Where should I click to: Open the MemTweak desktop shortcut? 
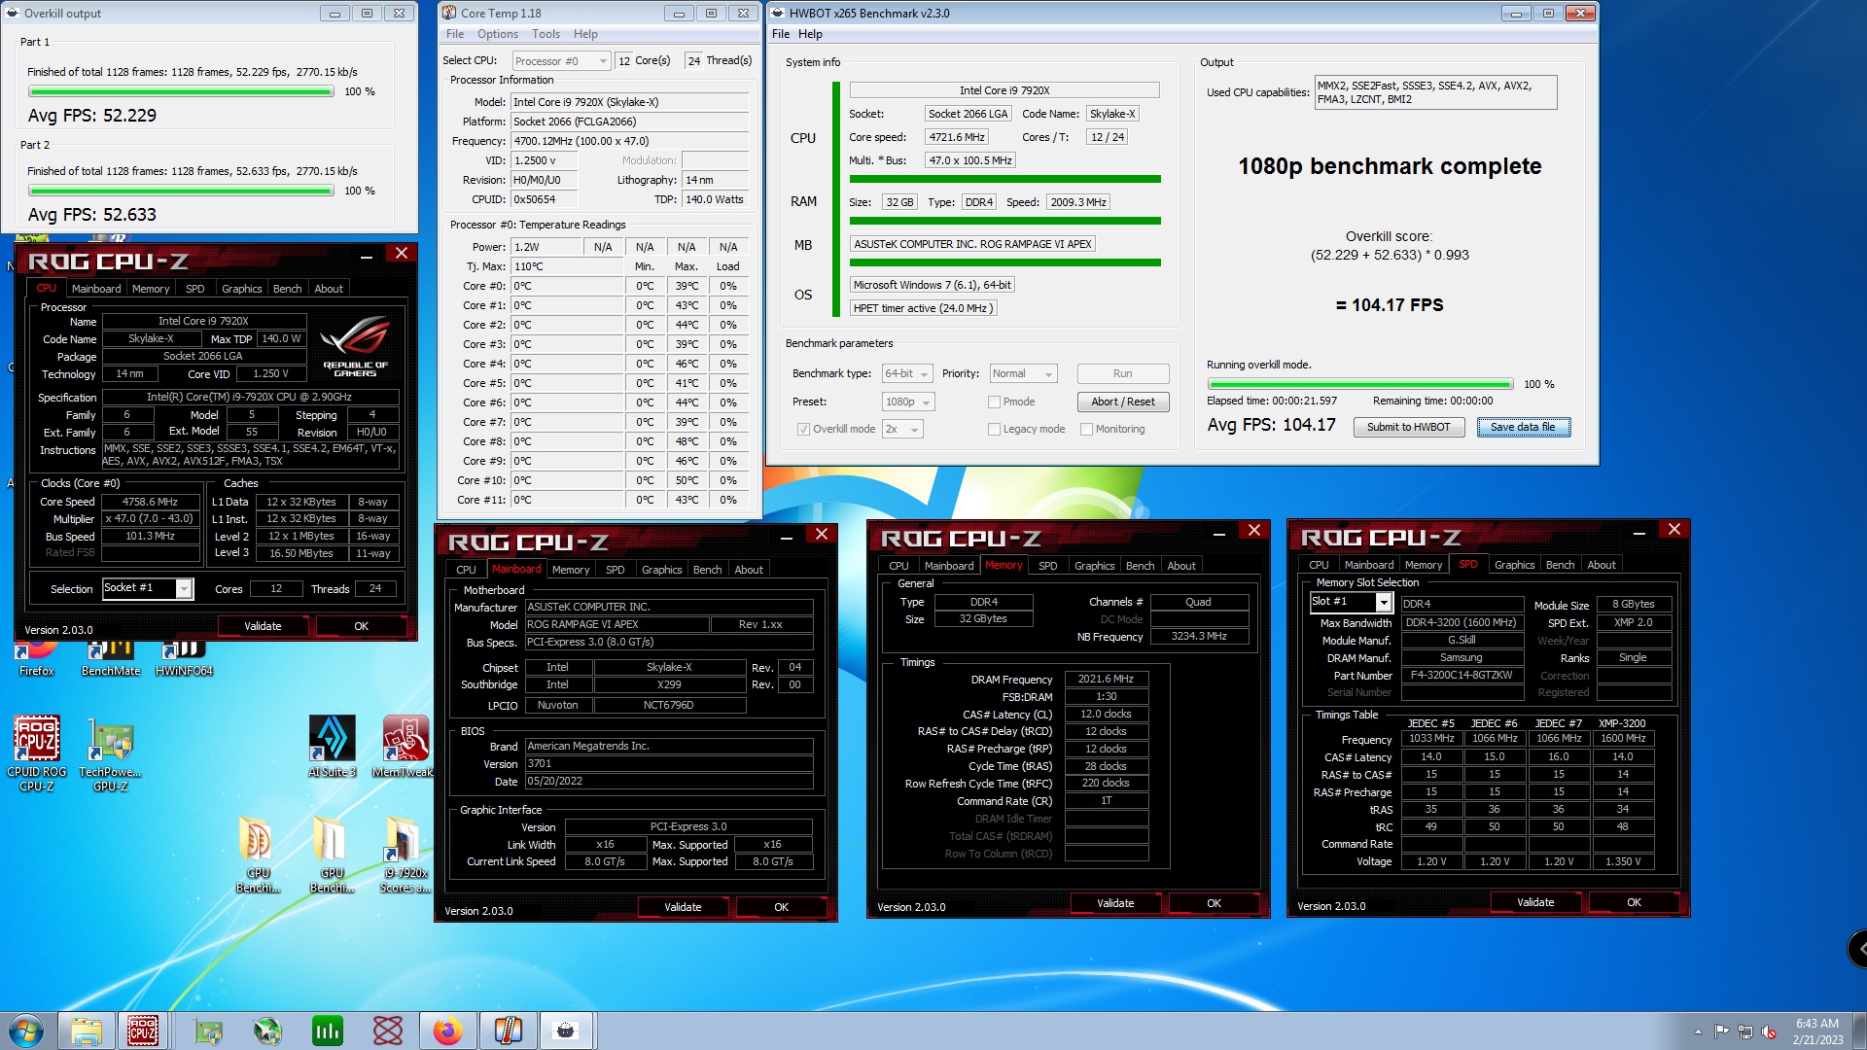click(404, 747)
